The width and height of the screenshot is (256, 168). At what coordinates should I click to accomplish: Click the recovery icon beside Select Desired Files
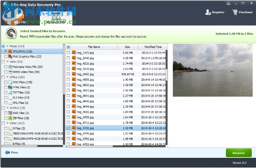(11, 33)
